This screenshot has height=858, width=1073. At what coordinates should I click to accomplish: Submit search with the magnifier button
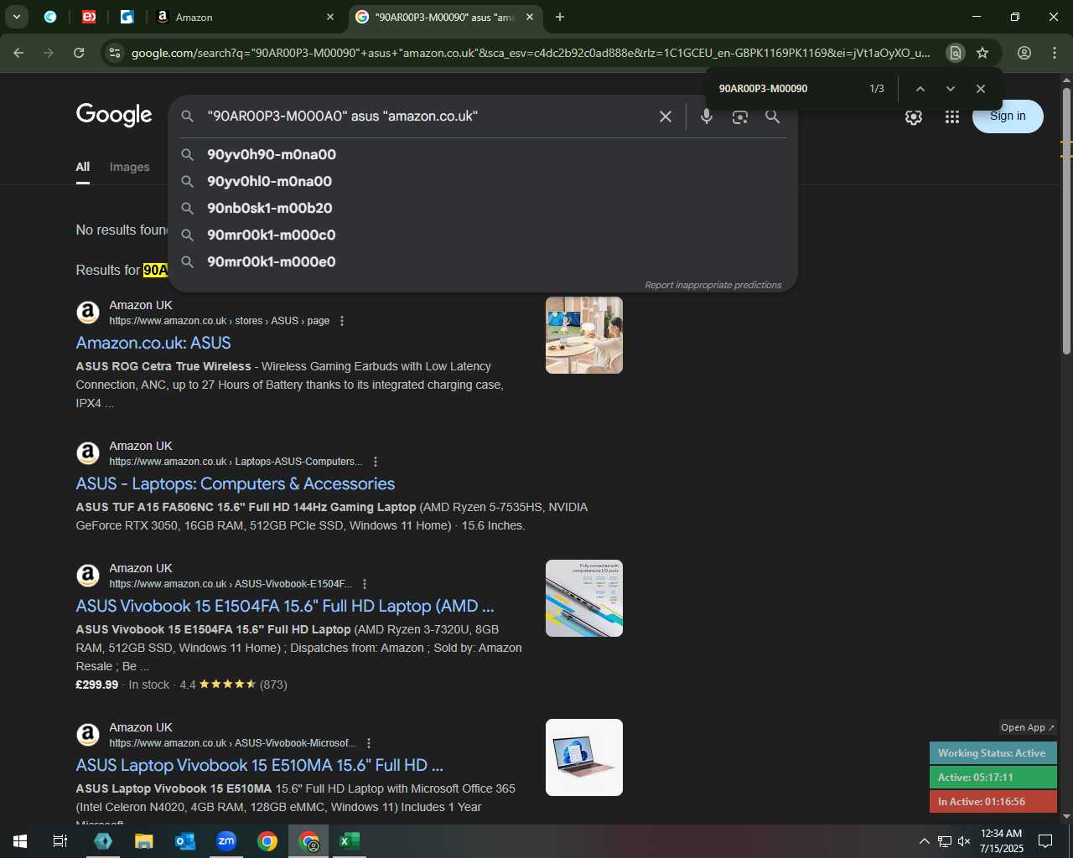[x=773, y=116]
